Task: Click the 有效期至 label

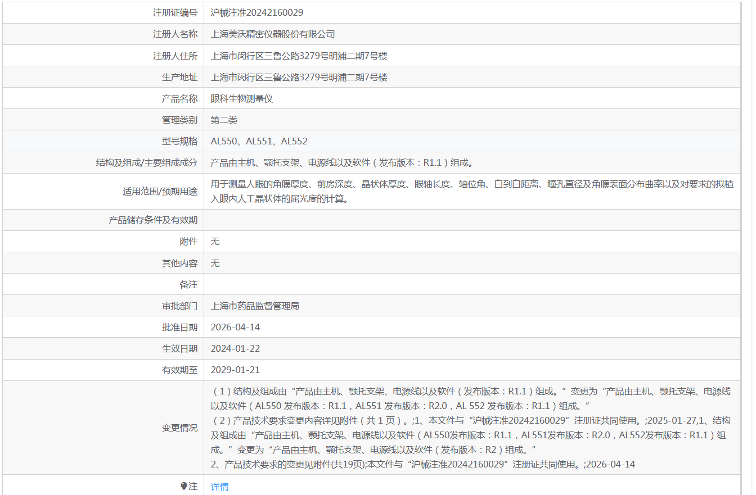Action: (180, 370)
